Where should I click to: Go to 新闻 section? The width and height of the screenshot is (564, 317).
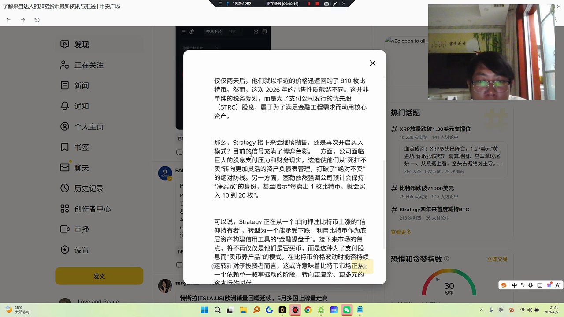(x=82, y=86)
